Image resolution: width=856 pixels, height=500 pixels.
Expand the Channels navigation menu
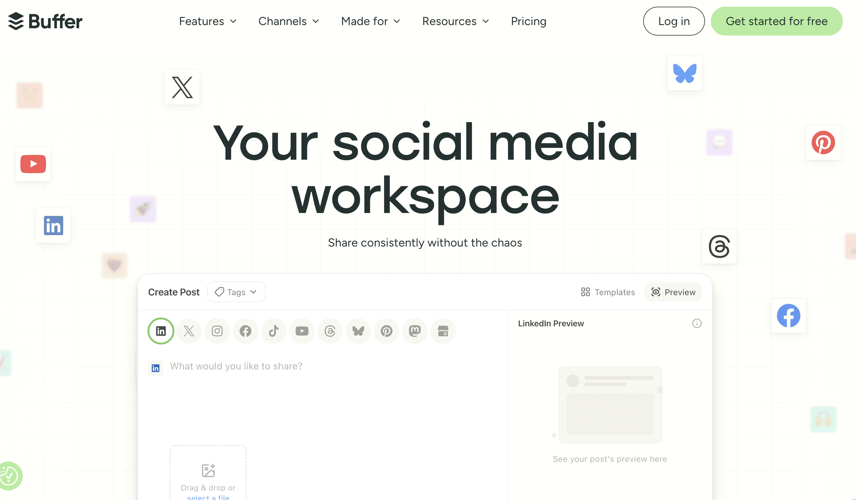coord(289,21)
